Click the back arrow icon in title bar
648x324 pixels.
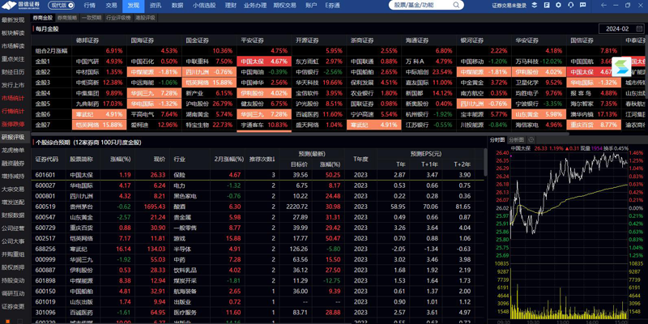point(603,6)
